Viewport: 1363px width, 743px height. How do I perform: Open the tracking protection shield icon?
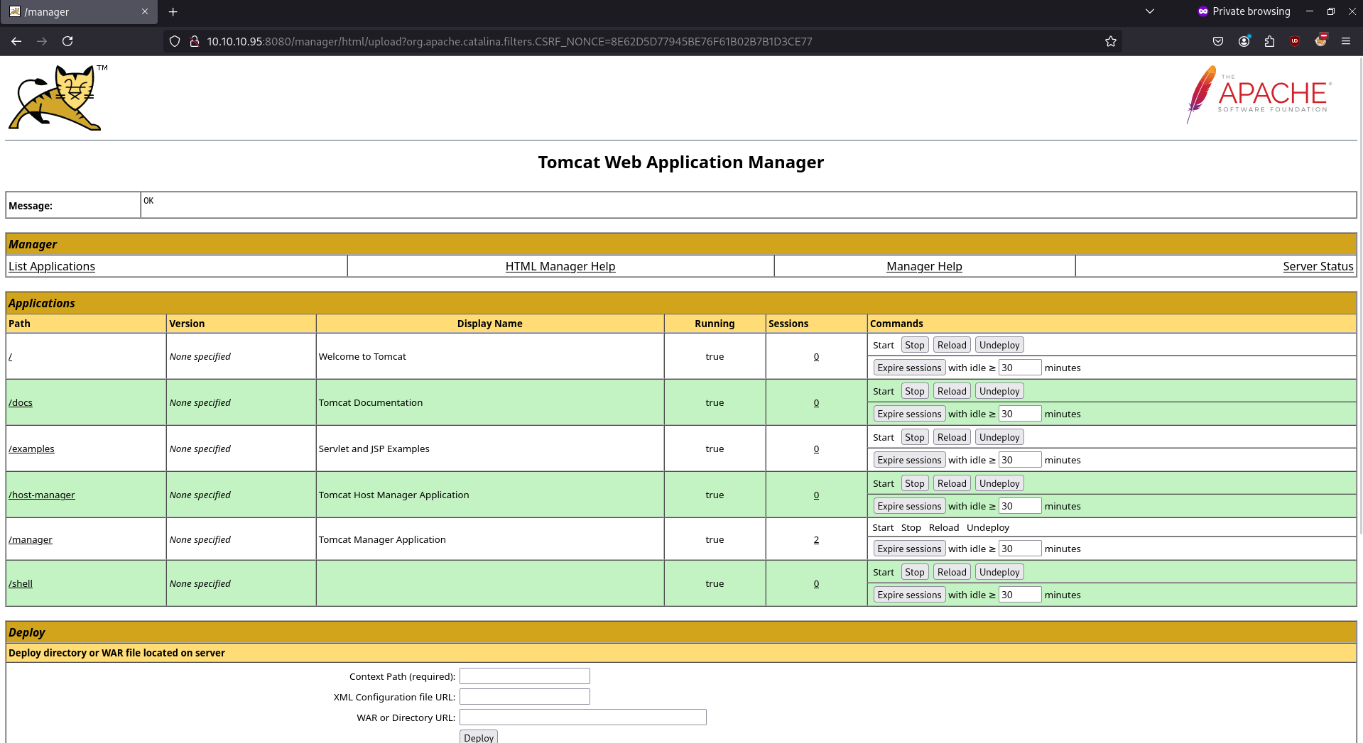tap(175, 41)
